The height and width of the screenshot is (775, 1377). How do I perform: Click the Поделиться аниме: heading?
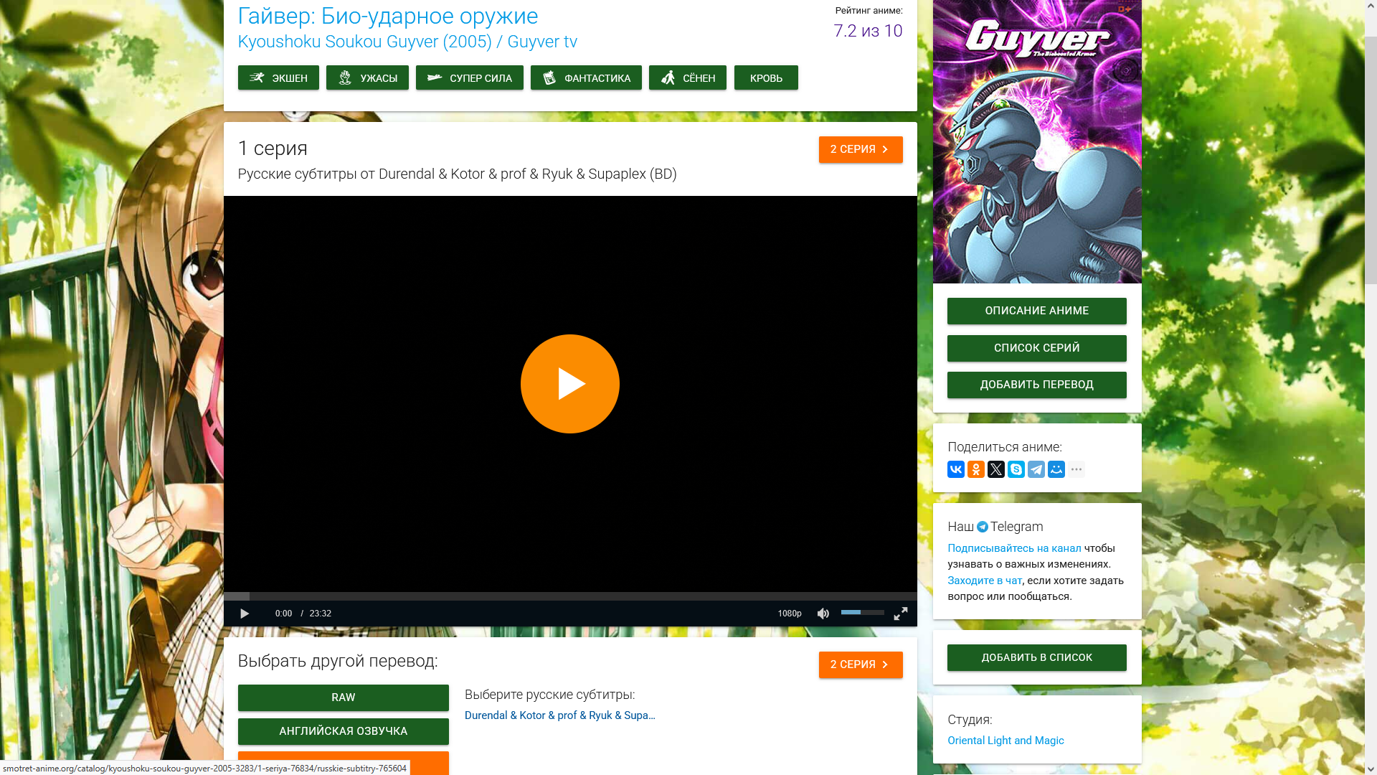click(x=1004, y=447)
